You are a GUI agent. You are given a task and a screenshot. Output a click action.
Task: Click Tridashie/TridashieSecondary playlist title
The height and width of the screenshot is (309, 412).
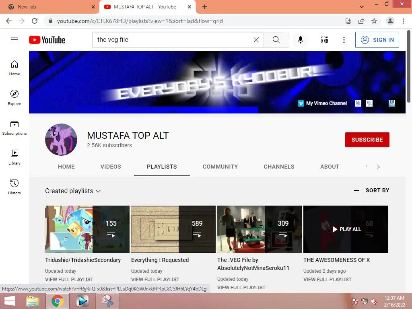tap(83, 260)
